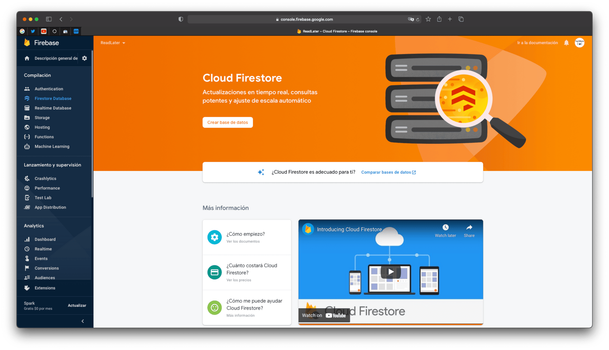Image resolution: width=609 pixels, height=350 pixels.
Task: Reload the page with the refresh icon
Action: (418, 19)
